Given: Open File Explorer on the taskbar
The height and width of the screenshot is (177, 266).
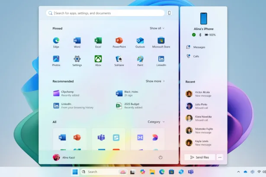Looking at the screenshot, I should (152, 172).
